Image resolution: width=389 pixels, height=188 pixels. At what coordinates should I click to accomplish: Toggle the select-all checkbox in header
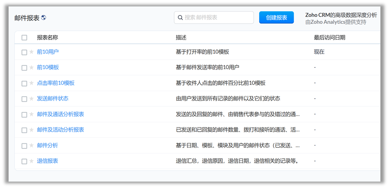(24, 38)
